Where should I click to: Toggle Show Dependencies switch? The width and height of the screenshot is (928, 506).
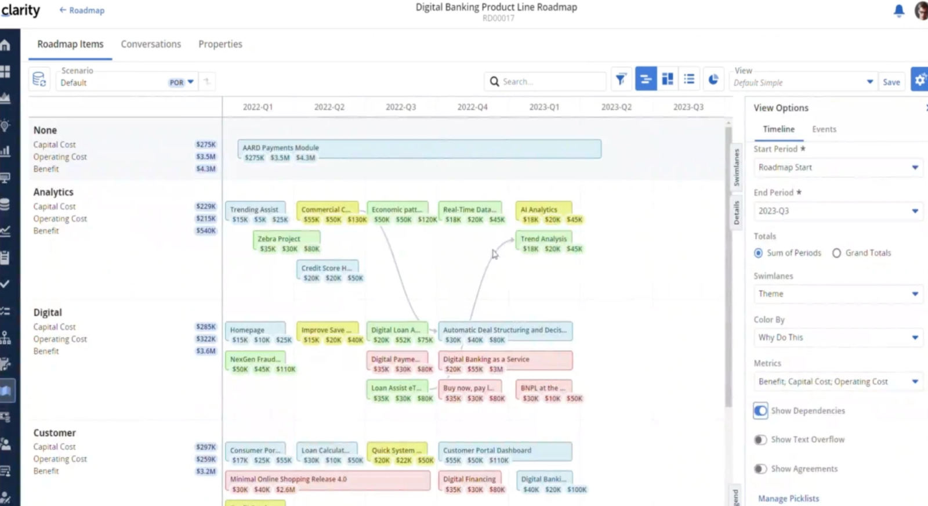(760, 410)
